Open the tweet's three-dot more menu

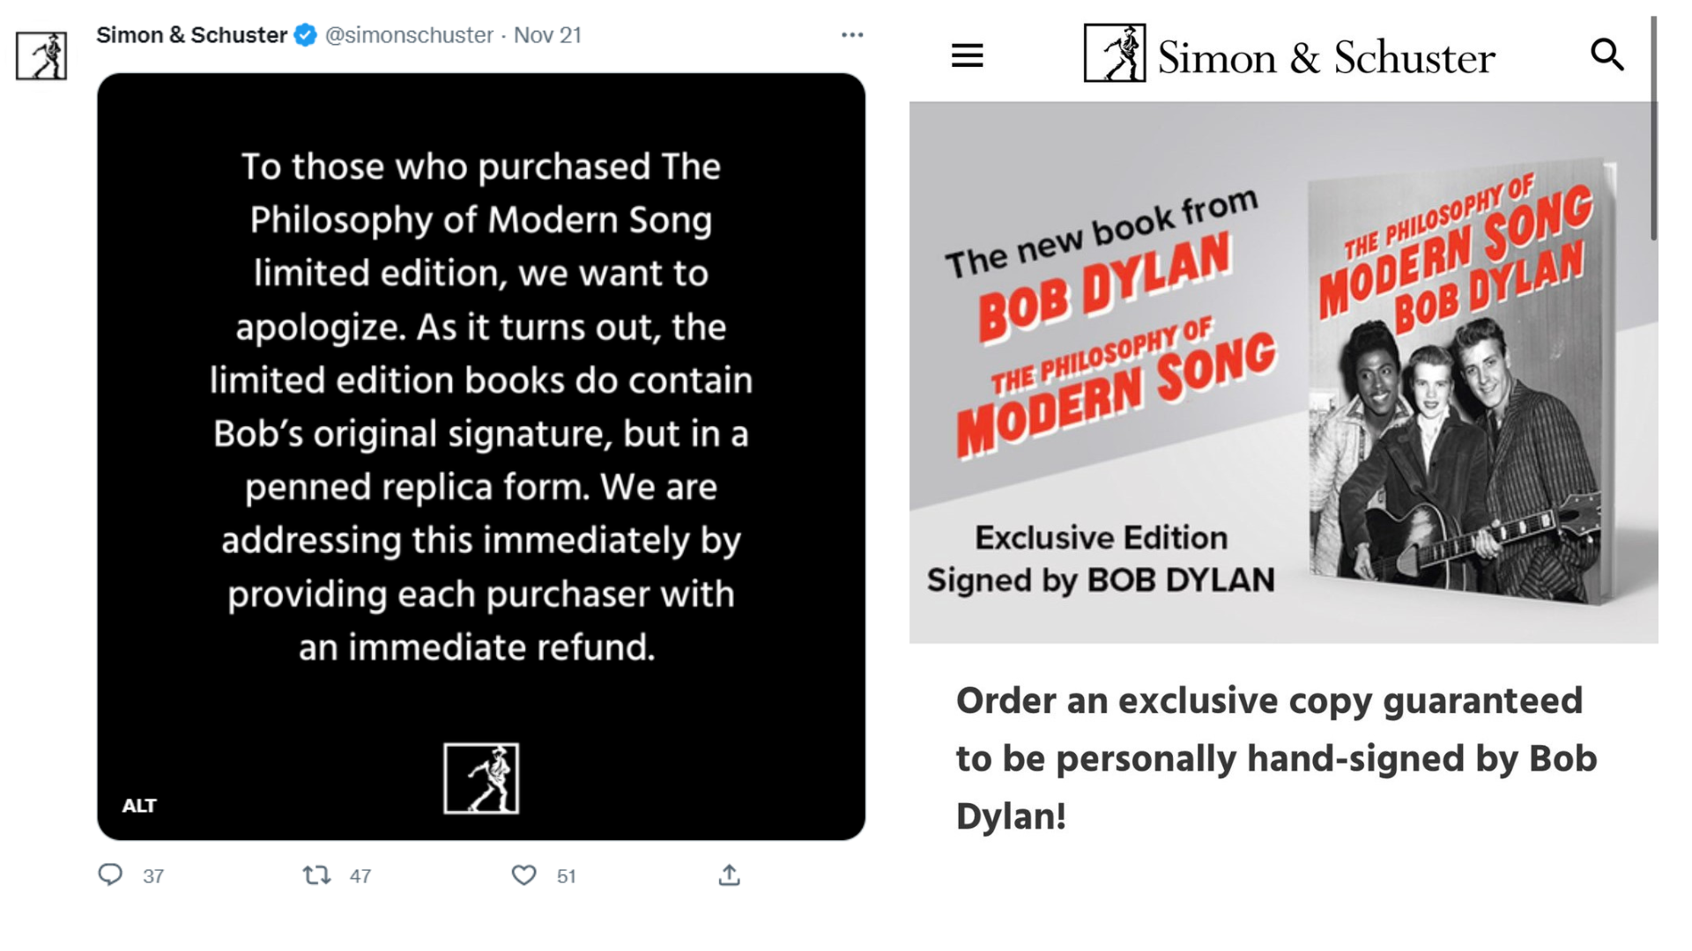tap(851, 35)
